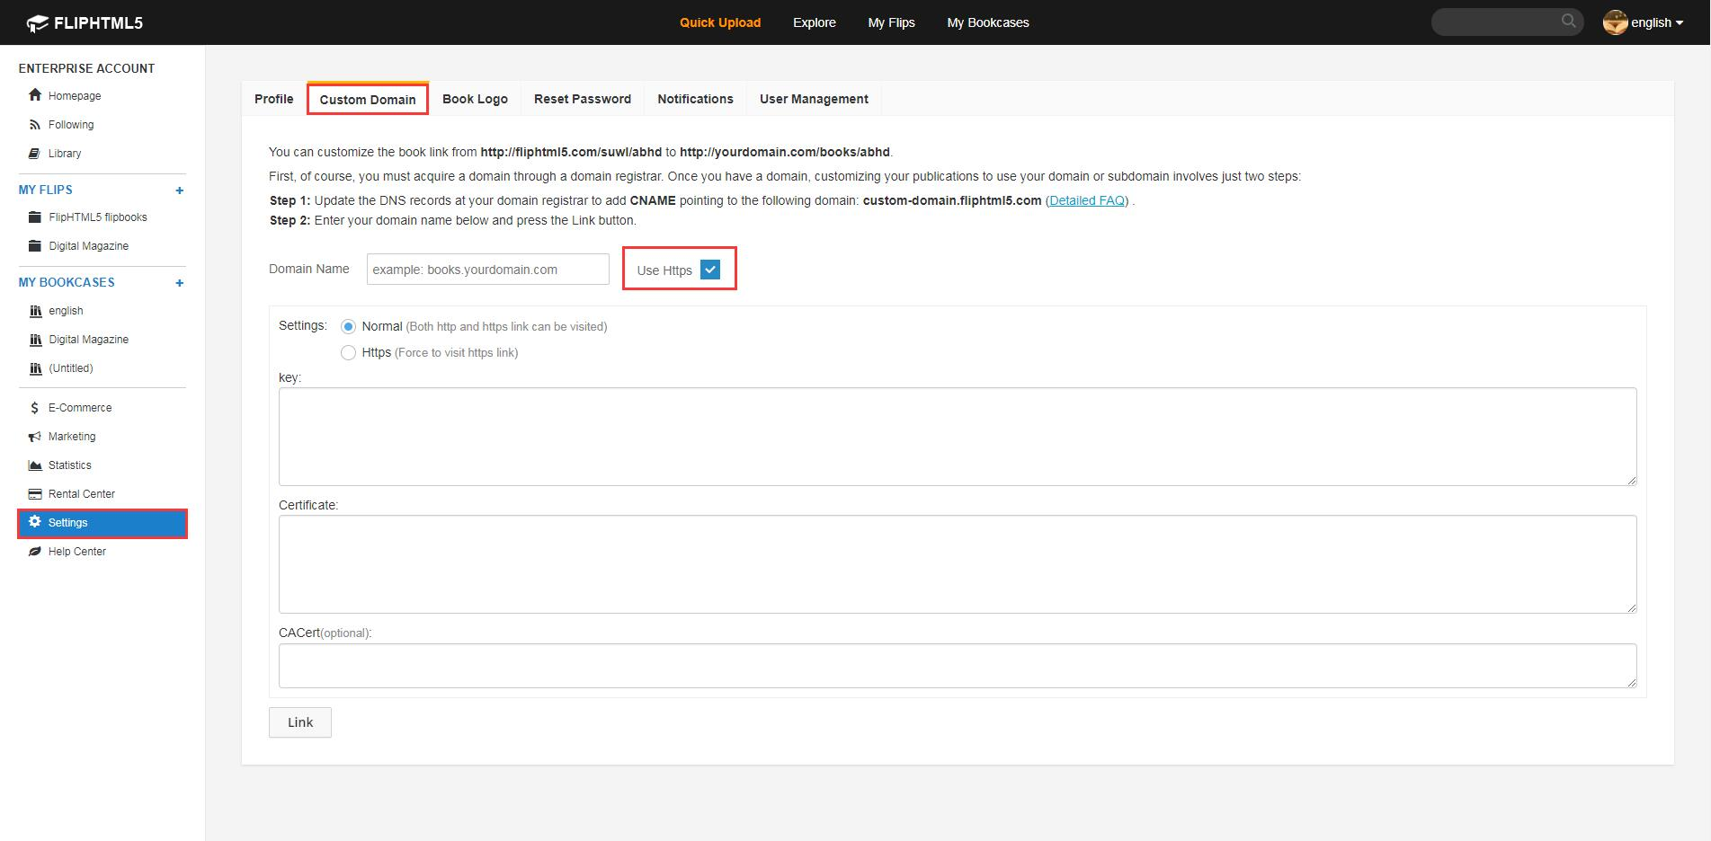Screen dimensions: 1711x841
Task: Add a new folder in My Flips
Action: coord(180,190)
